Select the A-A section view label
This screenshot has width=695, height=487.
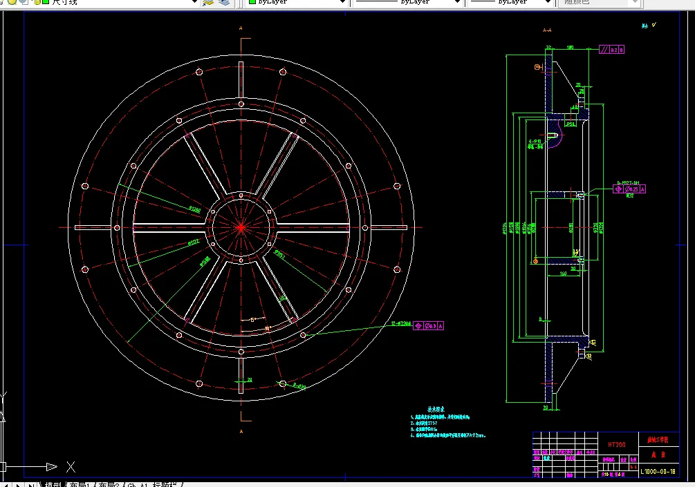point(547,30)
